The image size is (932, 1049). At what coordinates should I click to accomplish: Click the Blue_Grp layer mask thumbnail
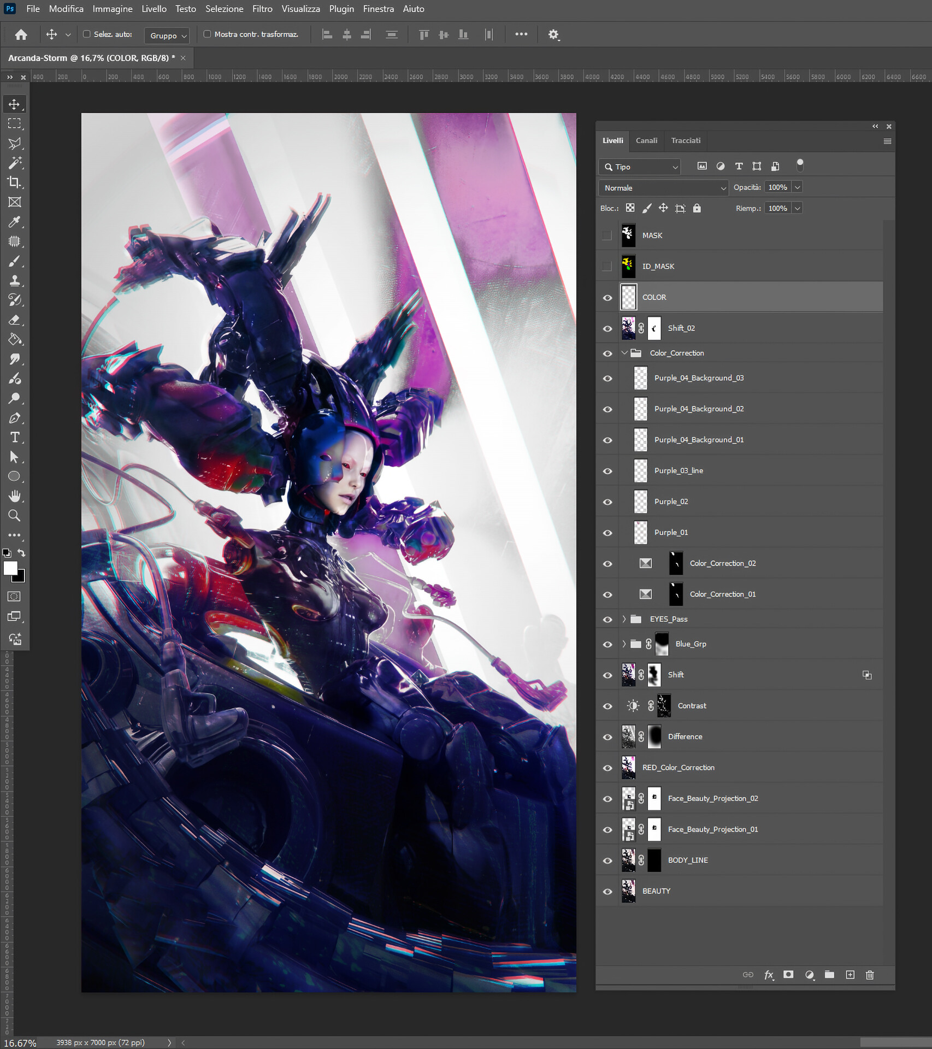[662, 644]
